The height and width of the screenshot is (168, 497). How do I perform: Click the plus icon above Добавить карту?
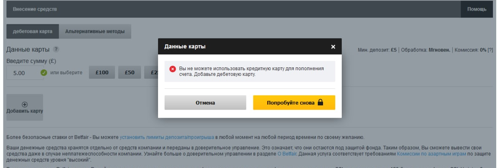pos(24,104)
